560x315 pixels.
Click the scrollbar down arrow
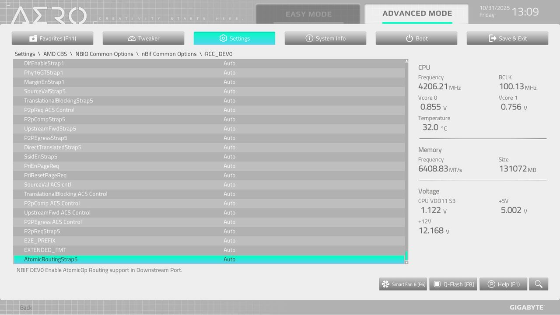406,262
